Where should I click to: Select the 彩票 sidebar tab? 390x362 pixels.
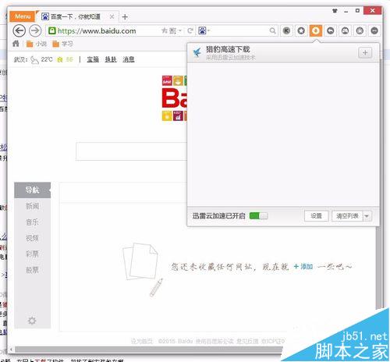pos(32,254)
